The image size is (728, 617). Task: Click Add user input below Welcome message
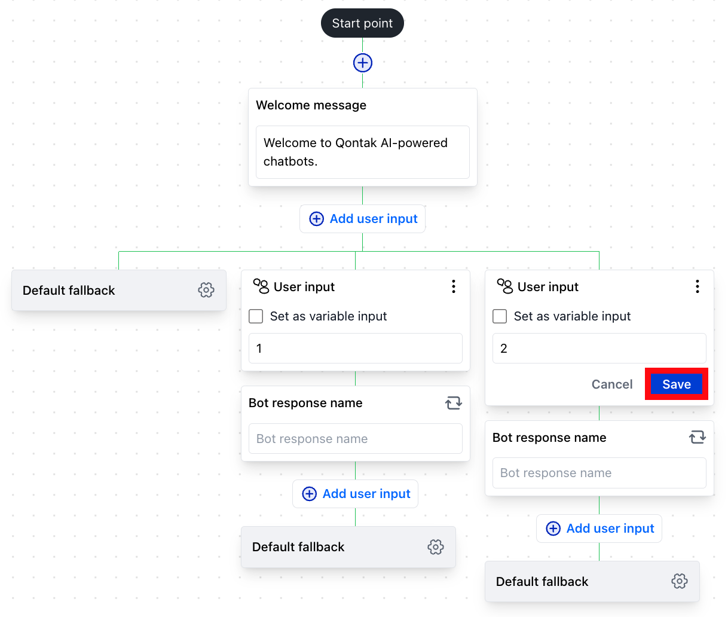pos(362,219)
